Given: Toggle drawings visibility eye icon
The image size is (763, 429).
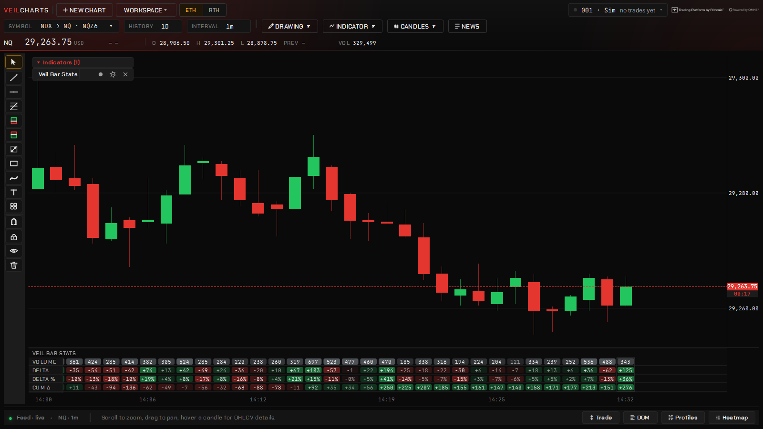Looking at the screenshot, I should tap(13, 251).
